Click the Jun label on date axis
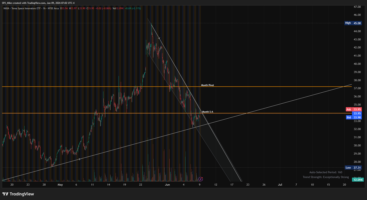The height and width of the screenshot is (200, 367). pos(167,185)
